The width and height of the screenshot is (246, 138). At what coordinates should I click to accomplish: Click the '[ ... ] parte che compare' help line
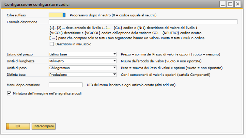click(127, 38)
